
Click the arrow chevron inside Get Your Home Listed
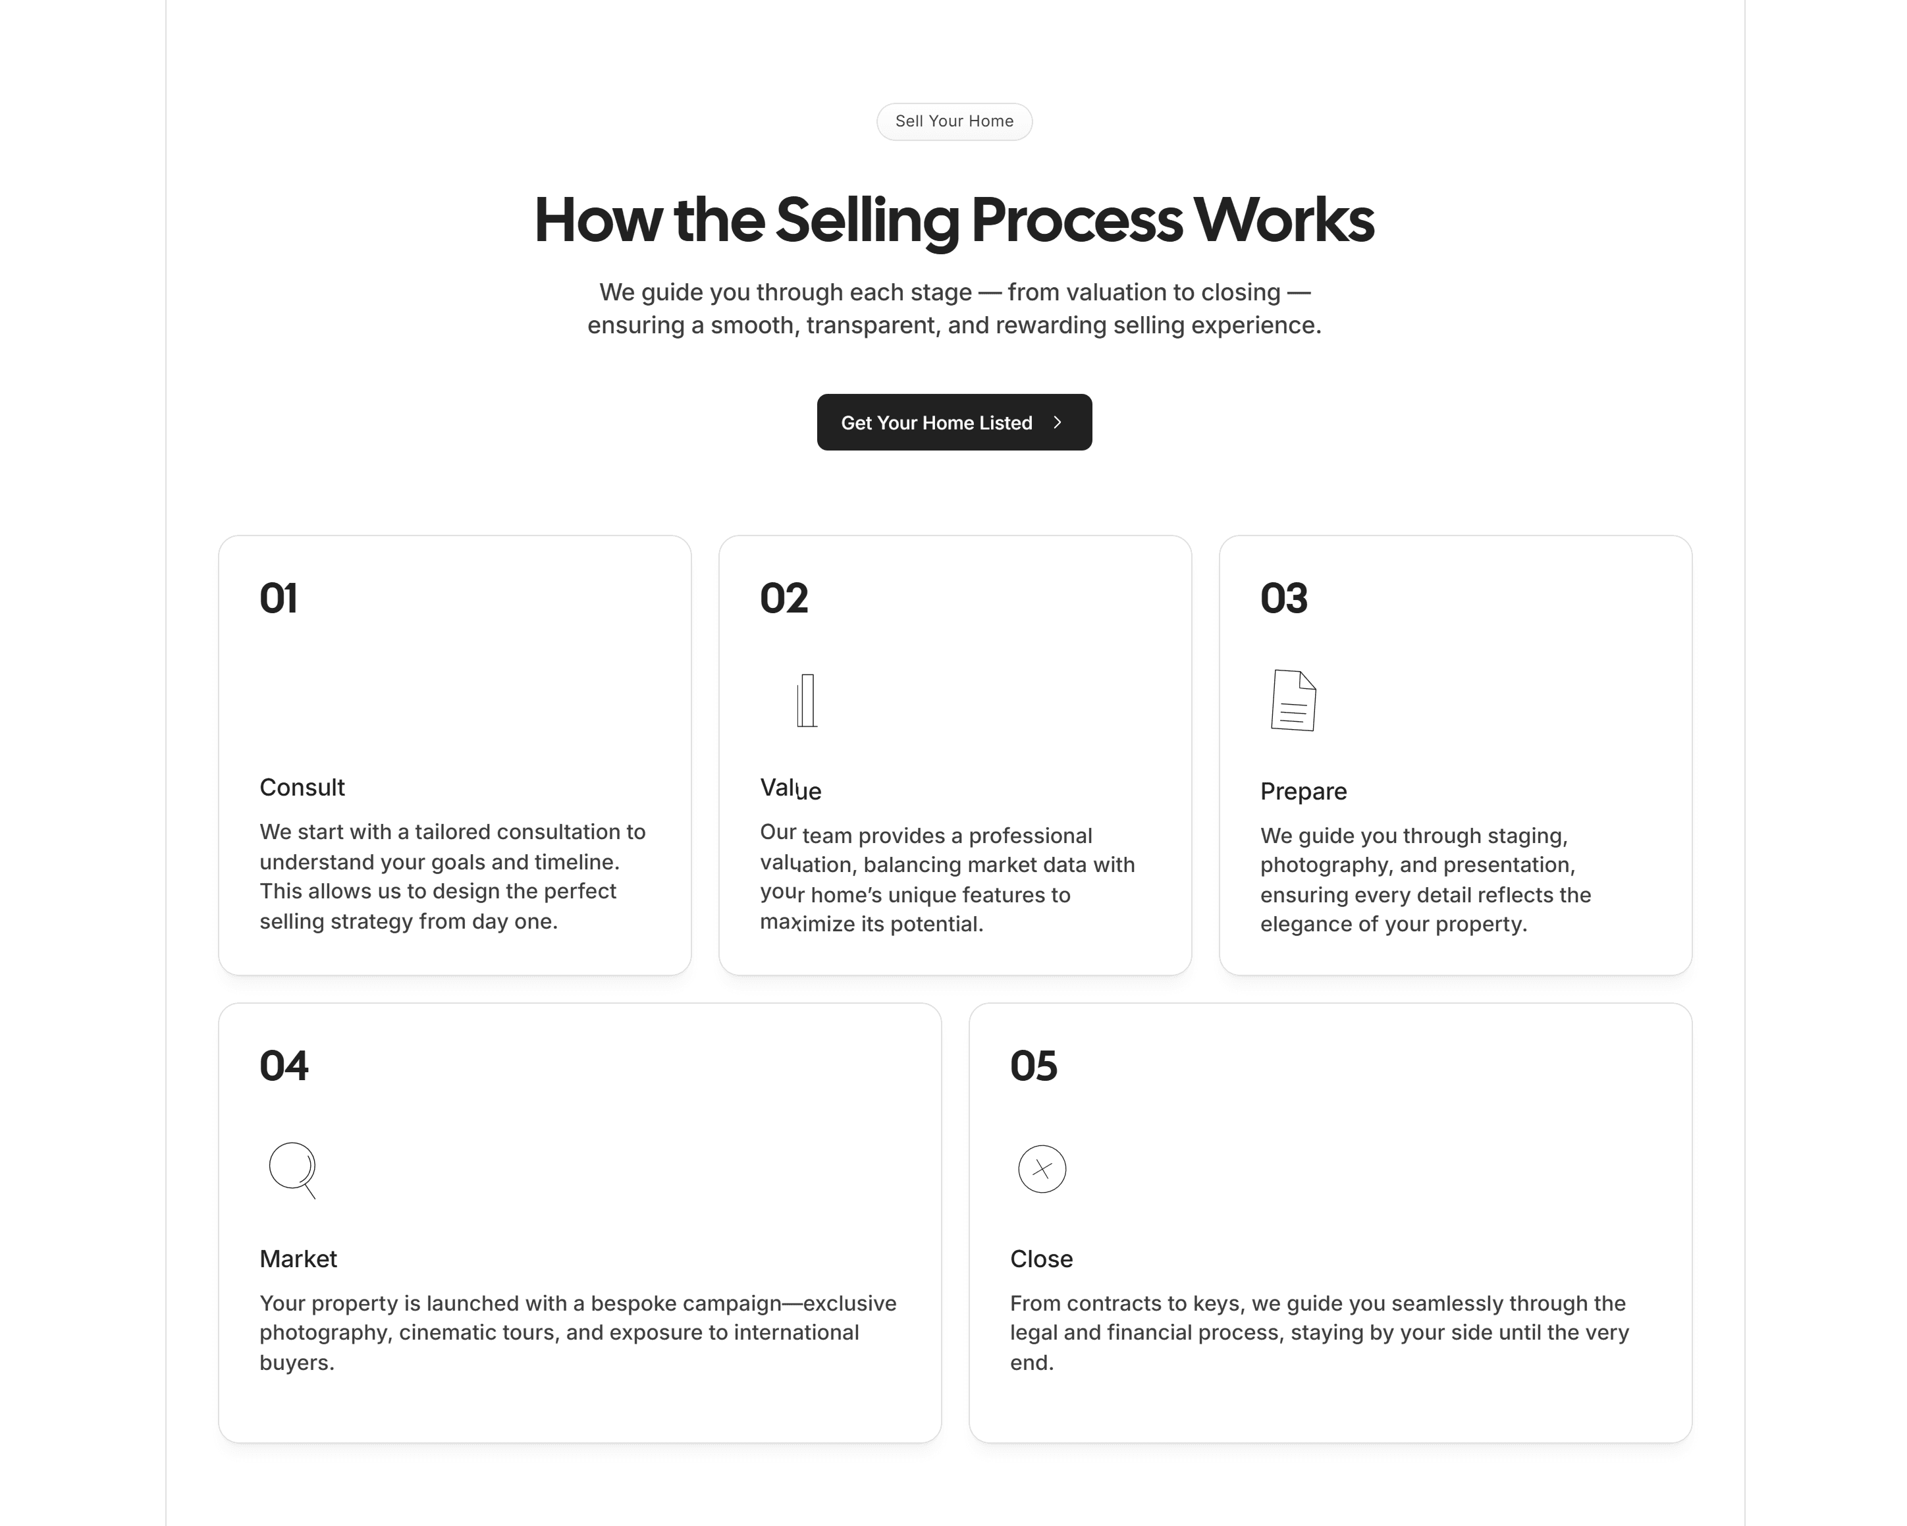click(x=1058, y=423)
